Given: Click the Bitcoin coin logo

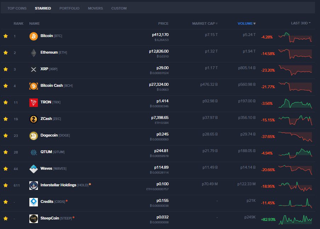Looking at the screenshot, I should pyautogui.click(x=34, y=36).
